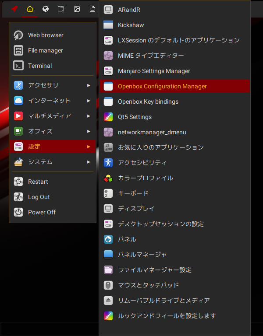Image resolution: width=263 pixels, height=336 pixels.
Task: Click the アクセシビリティ label
Action: (x=142, y=163)
